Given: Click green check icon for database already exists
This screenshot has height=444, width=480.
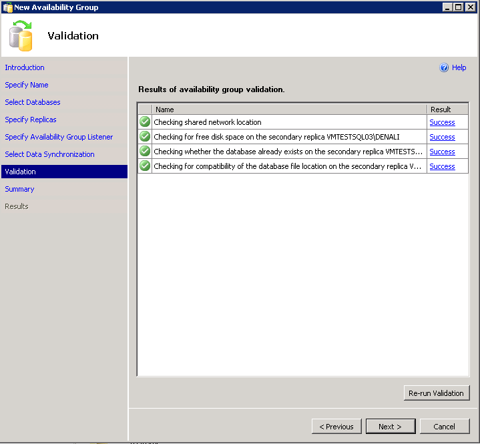Looking at the screenshot, I should (145, 152).
